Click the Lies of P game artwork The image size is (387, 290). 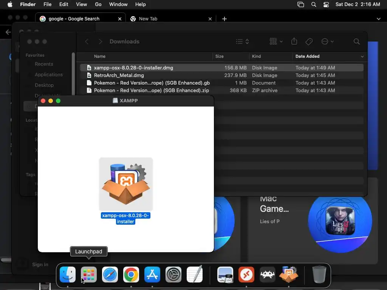click(340, 221)
